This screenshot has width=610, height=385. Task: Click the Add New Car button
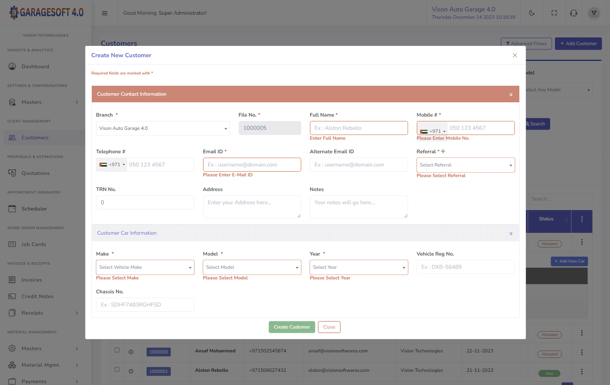click(569, 261)
